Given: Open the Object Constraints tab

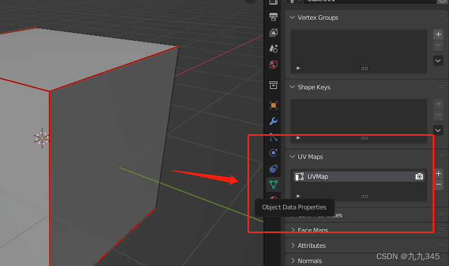Looking at the screenshot, I should point(273,169).
